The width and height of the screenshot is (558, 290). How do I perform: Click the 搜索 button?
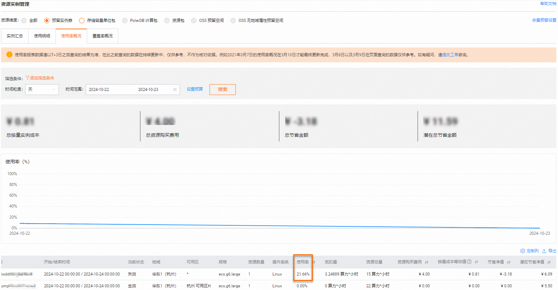[x=223, y=90]
